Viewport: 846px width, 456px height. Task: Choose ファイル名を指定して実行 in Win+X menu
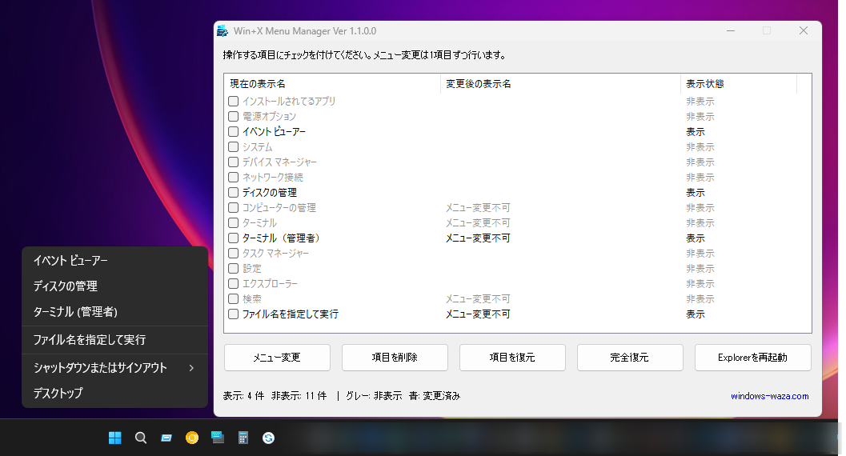(115, 339)
